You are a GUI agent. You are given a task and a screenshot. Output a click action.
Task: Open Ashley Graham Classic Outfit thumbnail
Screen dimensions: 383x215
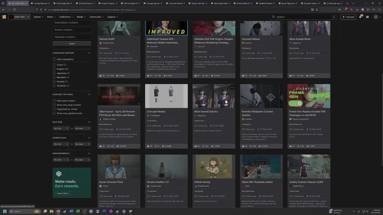pos(309,166)
